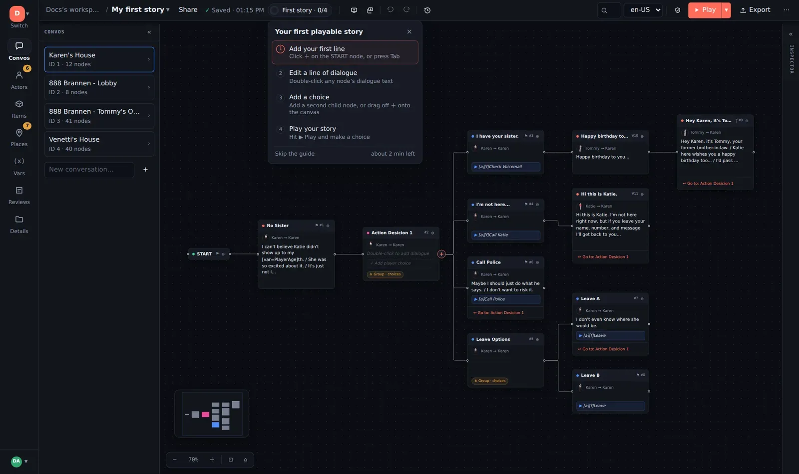Zoom in with the plus button
Image resolution: width=799 pixels, height=474 pixels.
tap(212, 460)
